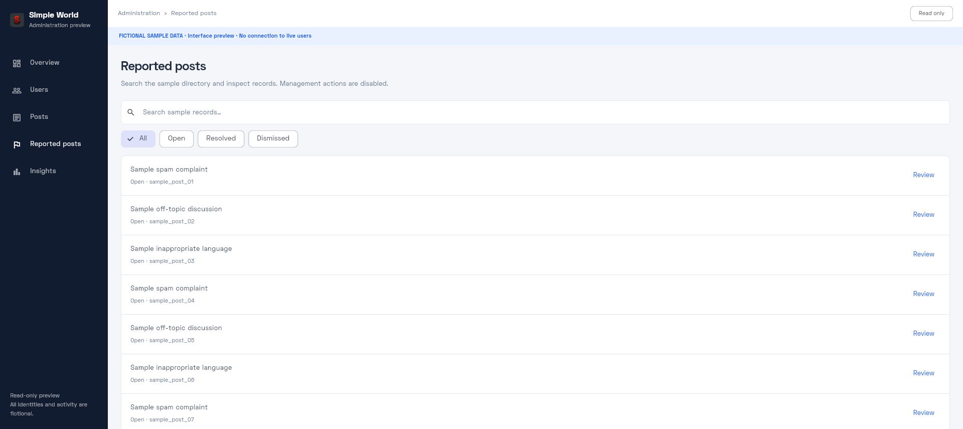Click 'Sample spam complaint' title for sample_post_07
The image size is (963, 429).
(169, 407)
